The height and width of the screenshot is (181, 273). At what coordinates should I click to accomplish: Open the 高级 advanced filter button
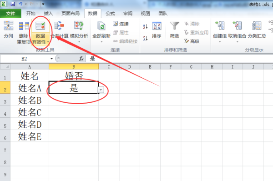point(192,41)
